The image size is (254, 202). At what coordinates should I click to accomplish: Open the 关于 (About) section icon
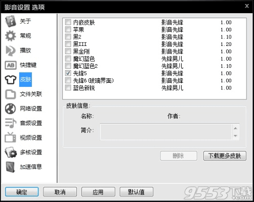point(11,21)
